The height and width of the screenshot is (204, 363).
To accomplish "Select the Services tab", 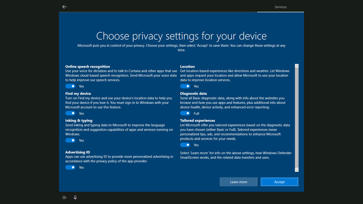I will 280,7.
